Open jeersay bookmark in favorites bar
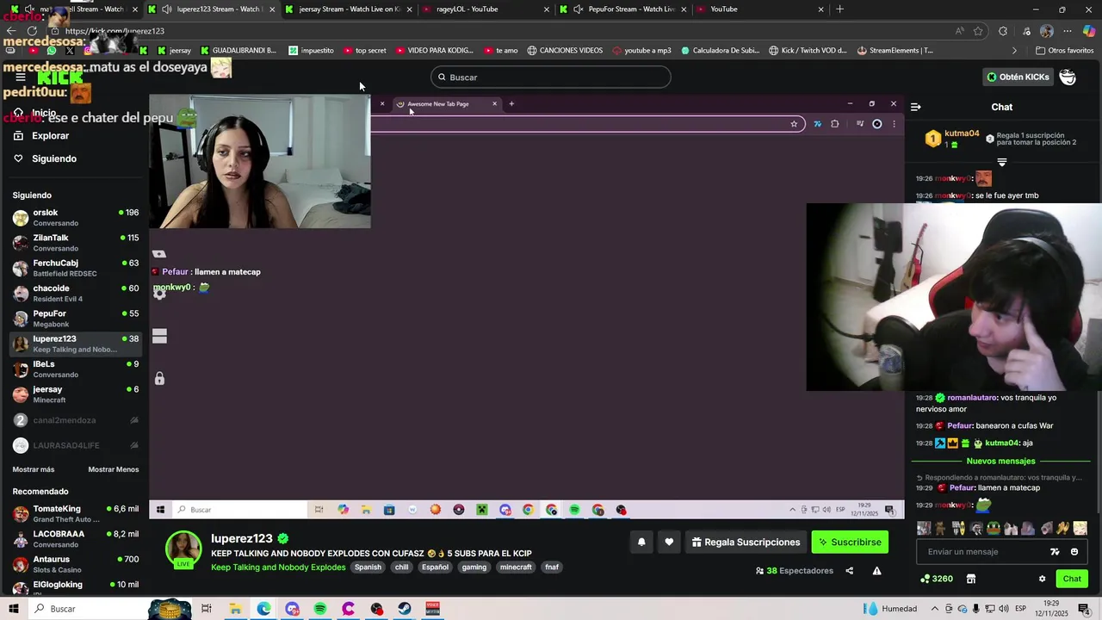This screenshot has width=1102, height=620. [174, 51]
